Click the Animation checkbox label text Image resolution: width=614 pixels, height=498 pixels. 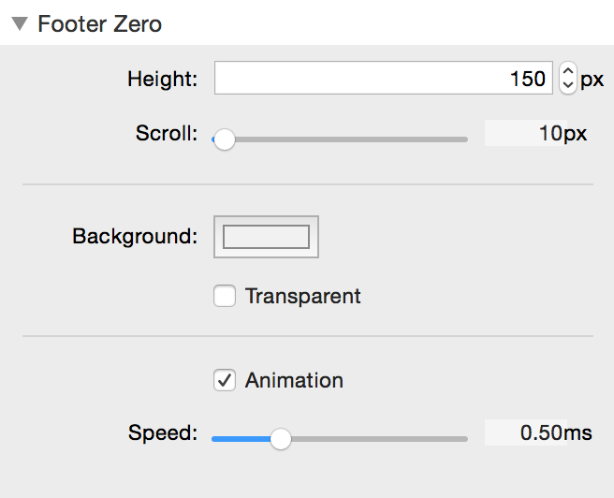pos(294,380)
